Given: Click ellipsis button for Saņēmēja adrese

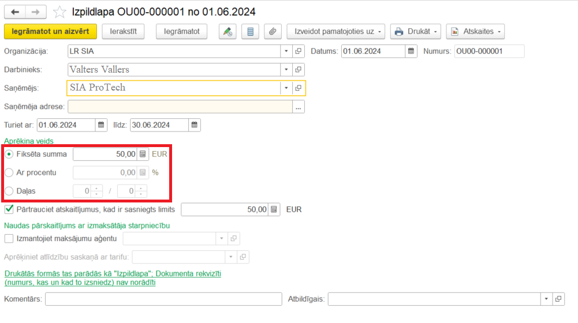Looking at the screenshot, I should [298, 107].
